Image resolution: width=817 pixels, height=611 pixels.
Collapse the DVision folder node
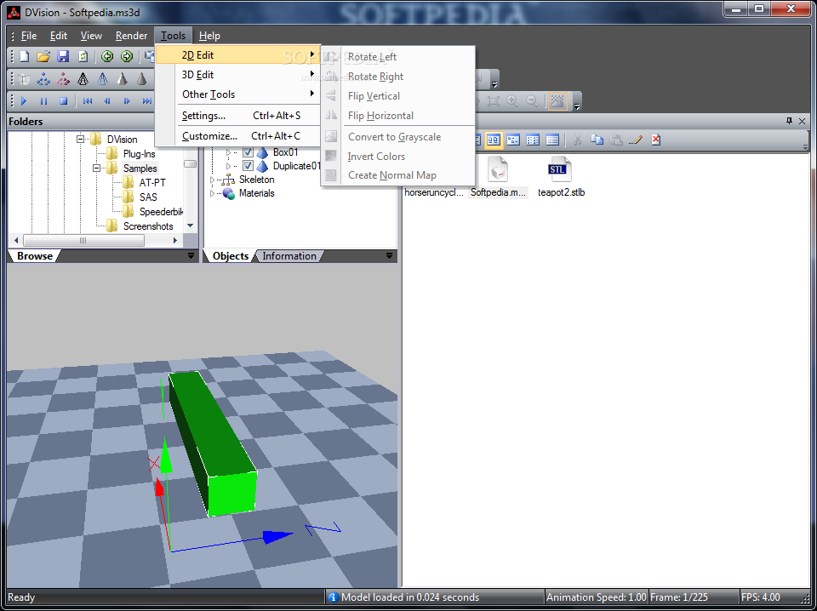80,139
